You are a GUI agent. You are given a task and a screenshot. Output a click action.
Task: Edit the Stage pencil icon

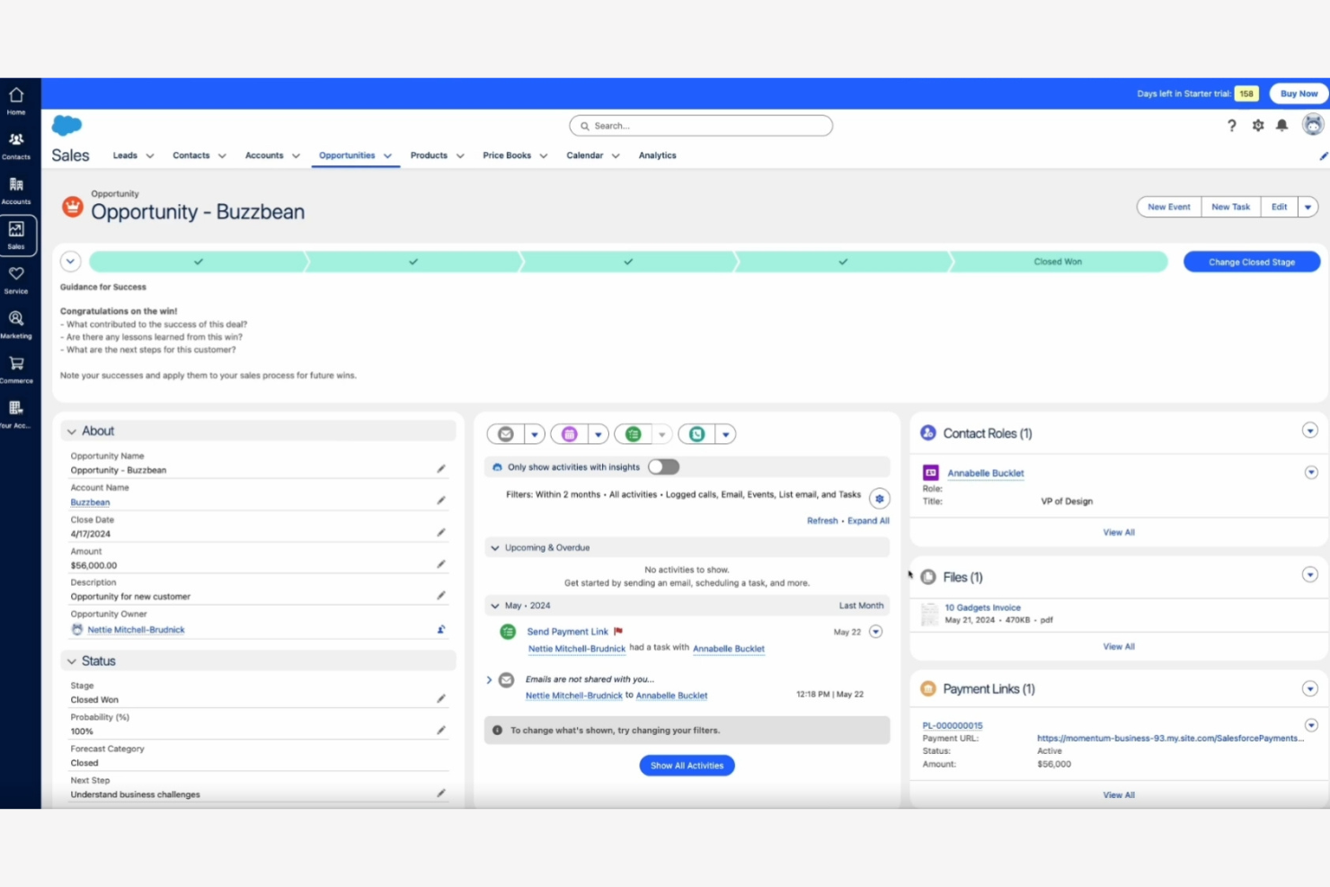point(441,698)
